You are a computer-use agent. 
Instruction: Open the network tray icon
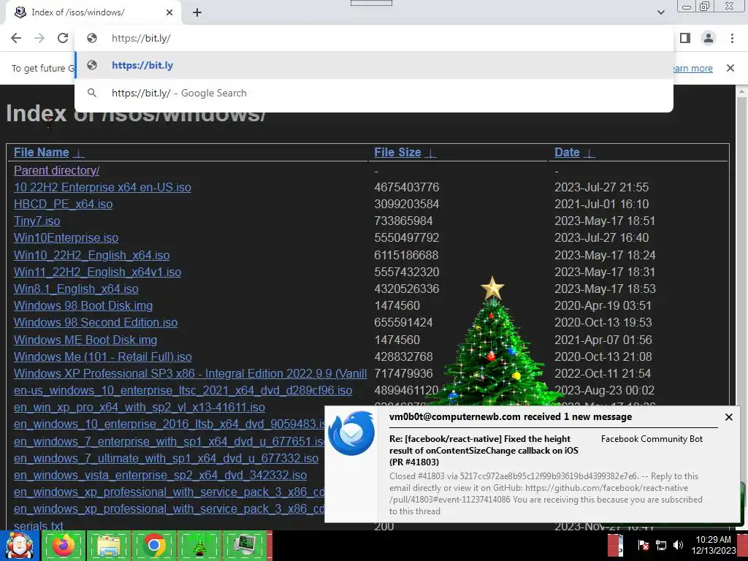click(x=660, y=545)
